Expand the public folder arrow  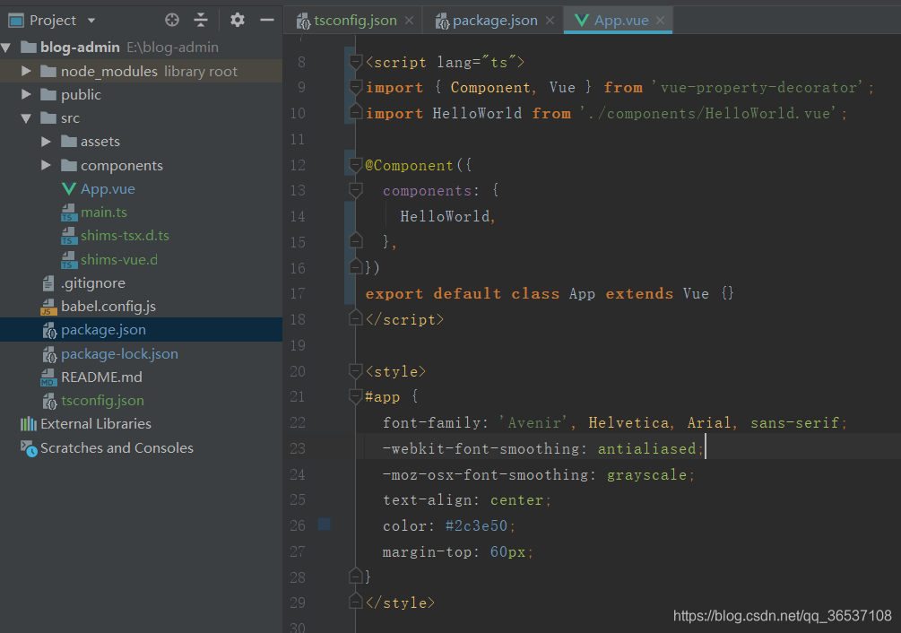pyautogui.click(x=26, y=94)
